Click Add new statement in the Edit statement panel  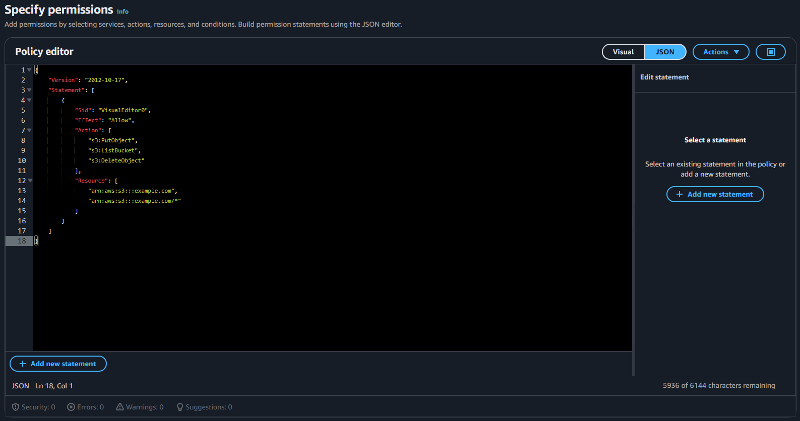point(715,194)
